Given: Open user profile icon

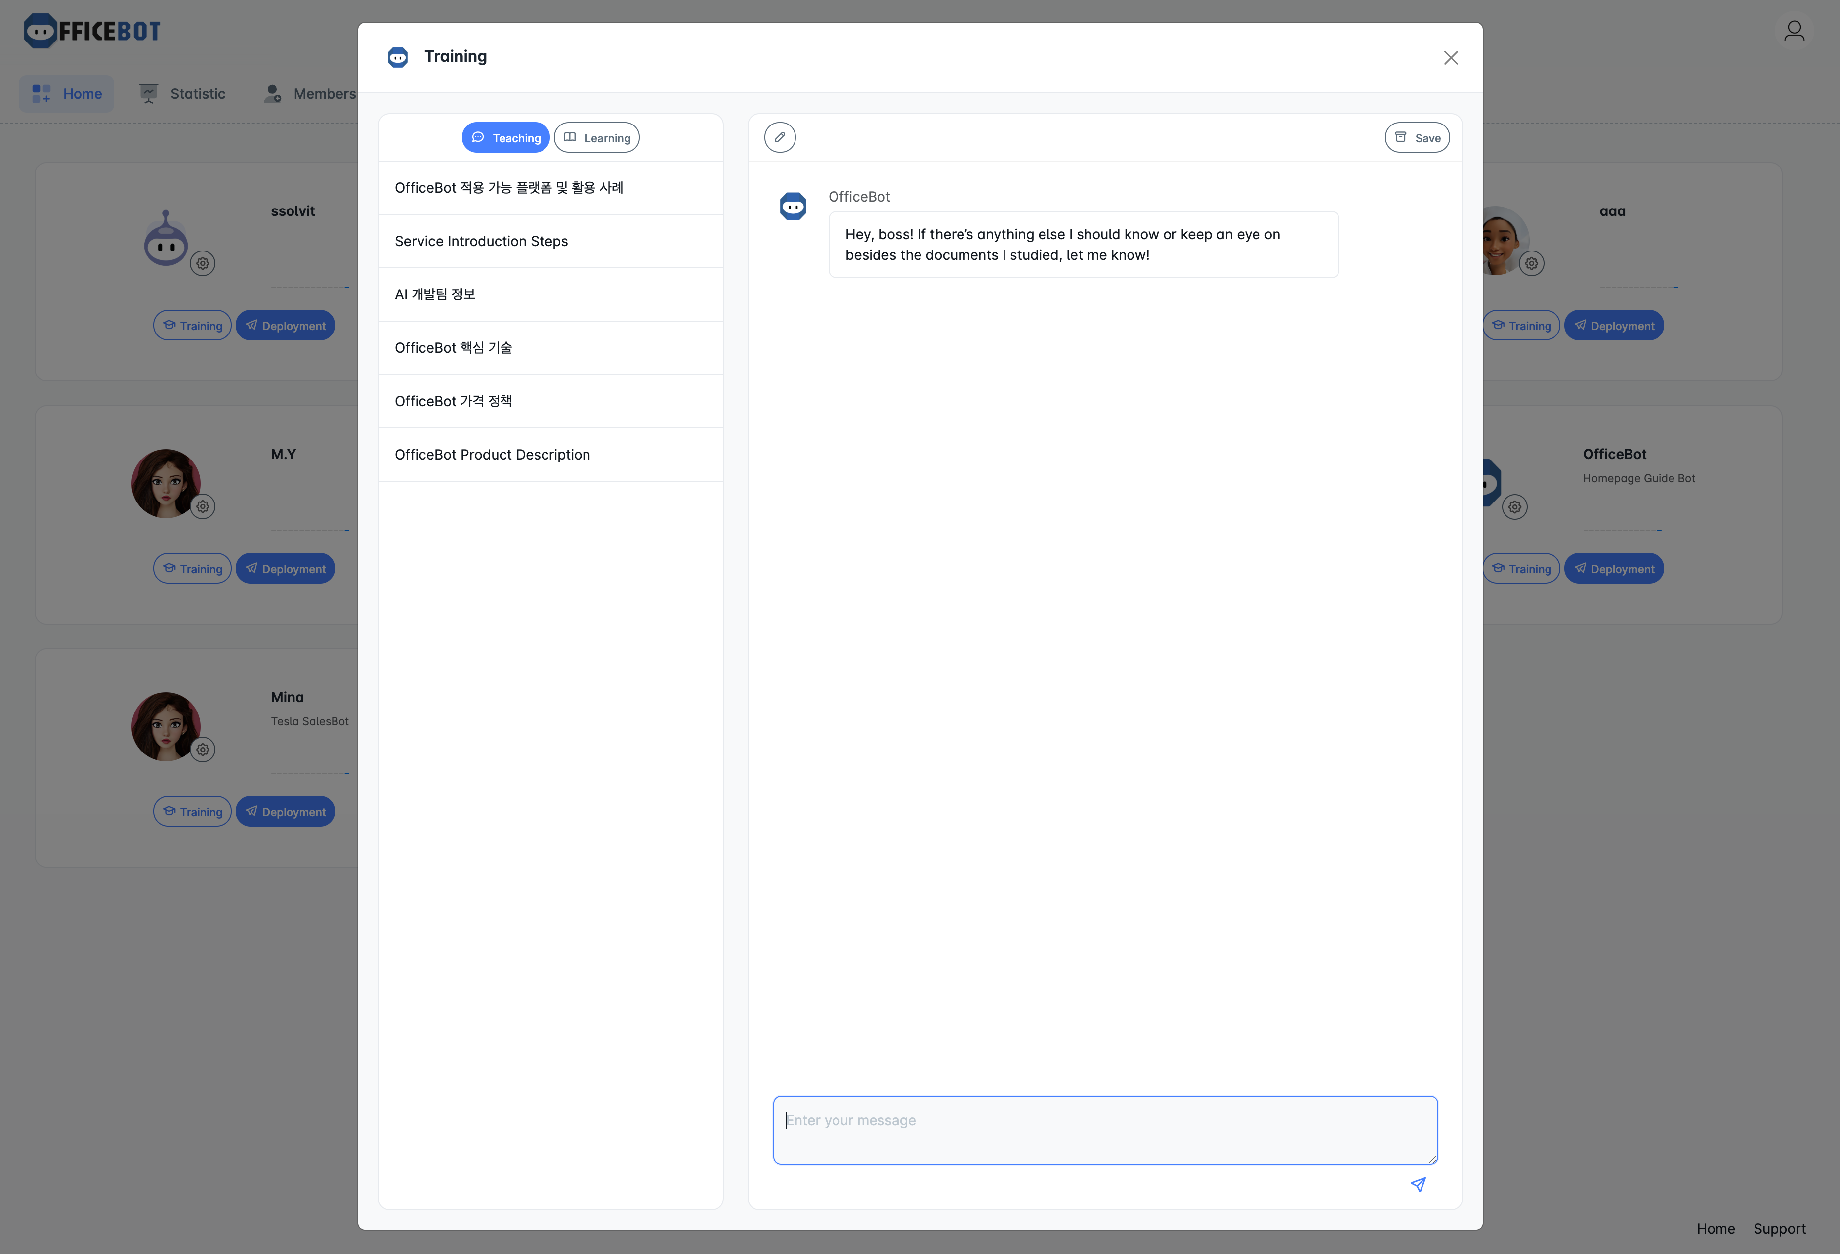Looking at the screenshot, I should [1794, 31].
